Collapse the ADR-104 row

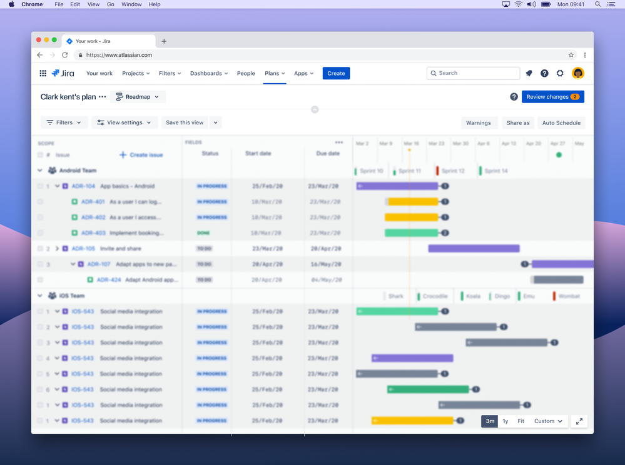click(57, 186)
